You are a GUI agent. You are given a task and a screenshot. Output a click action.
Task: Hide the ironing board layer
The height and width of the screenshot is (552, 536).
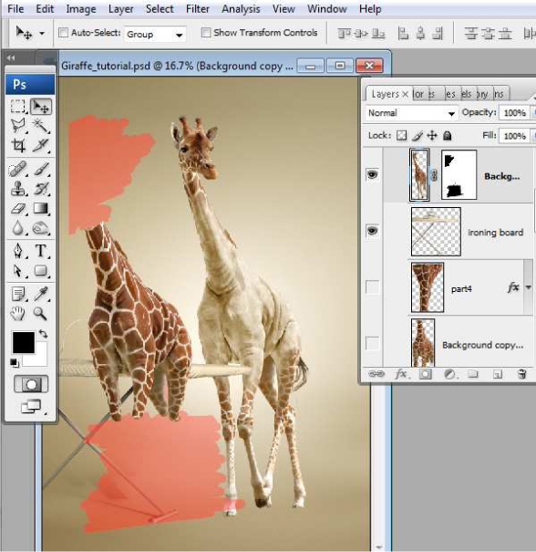coord(373,231)
